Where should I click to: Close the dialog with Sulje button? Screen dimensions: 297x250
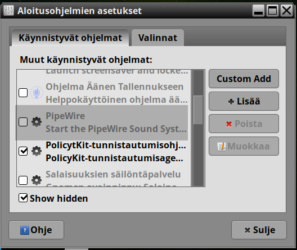pos(259,230)
